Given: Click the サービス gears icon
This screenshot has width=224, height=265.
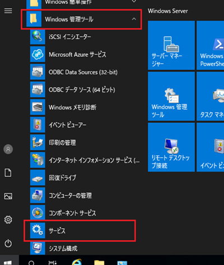Looking at the screenshot, I should (38, 230).
